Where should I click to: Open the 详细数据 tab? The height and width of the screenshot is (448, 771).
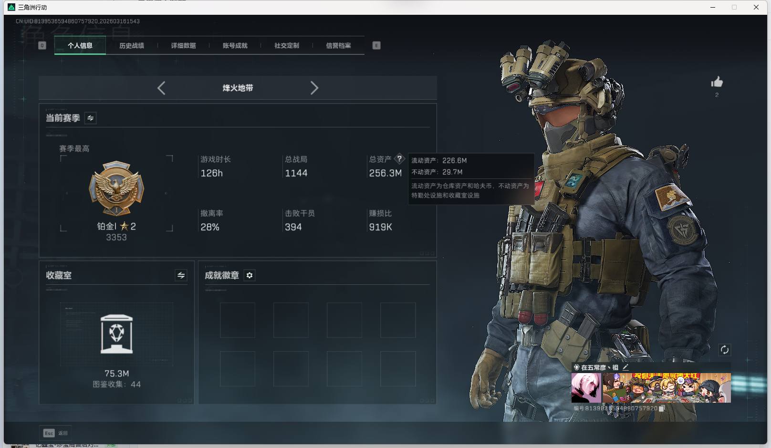click(x=184, y=45)
